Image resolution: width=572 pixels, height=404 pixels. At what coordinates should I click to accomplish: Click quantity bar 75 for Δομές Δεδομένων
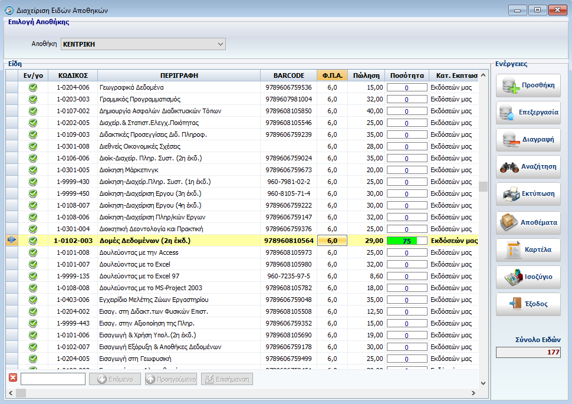click(407, 241)
